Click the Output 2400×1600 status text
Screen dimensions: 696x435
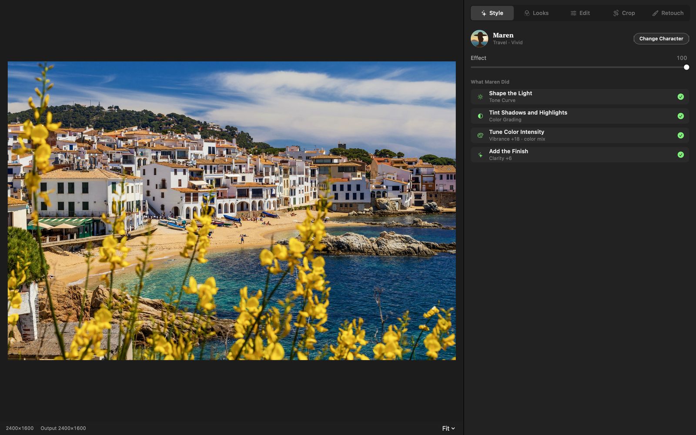click(63, 428)
